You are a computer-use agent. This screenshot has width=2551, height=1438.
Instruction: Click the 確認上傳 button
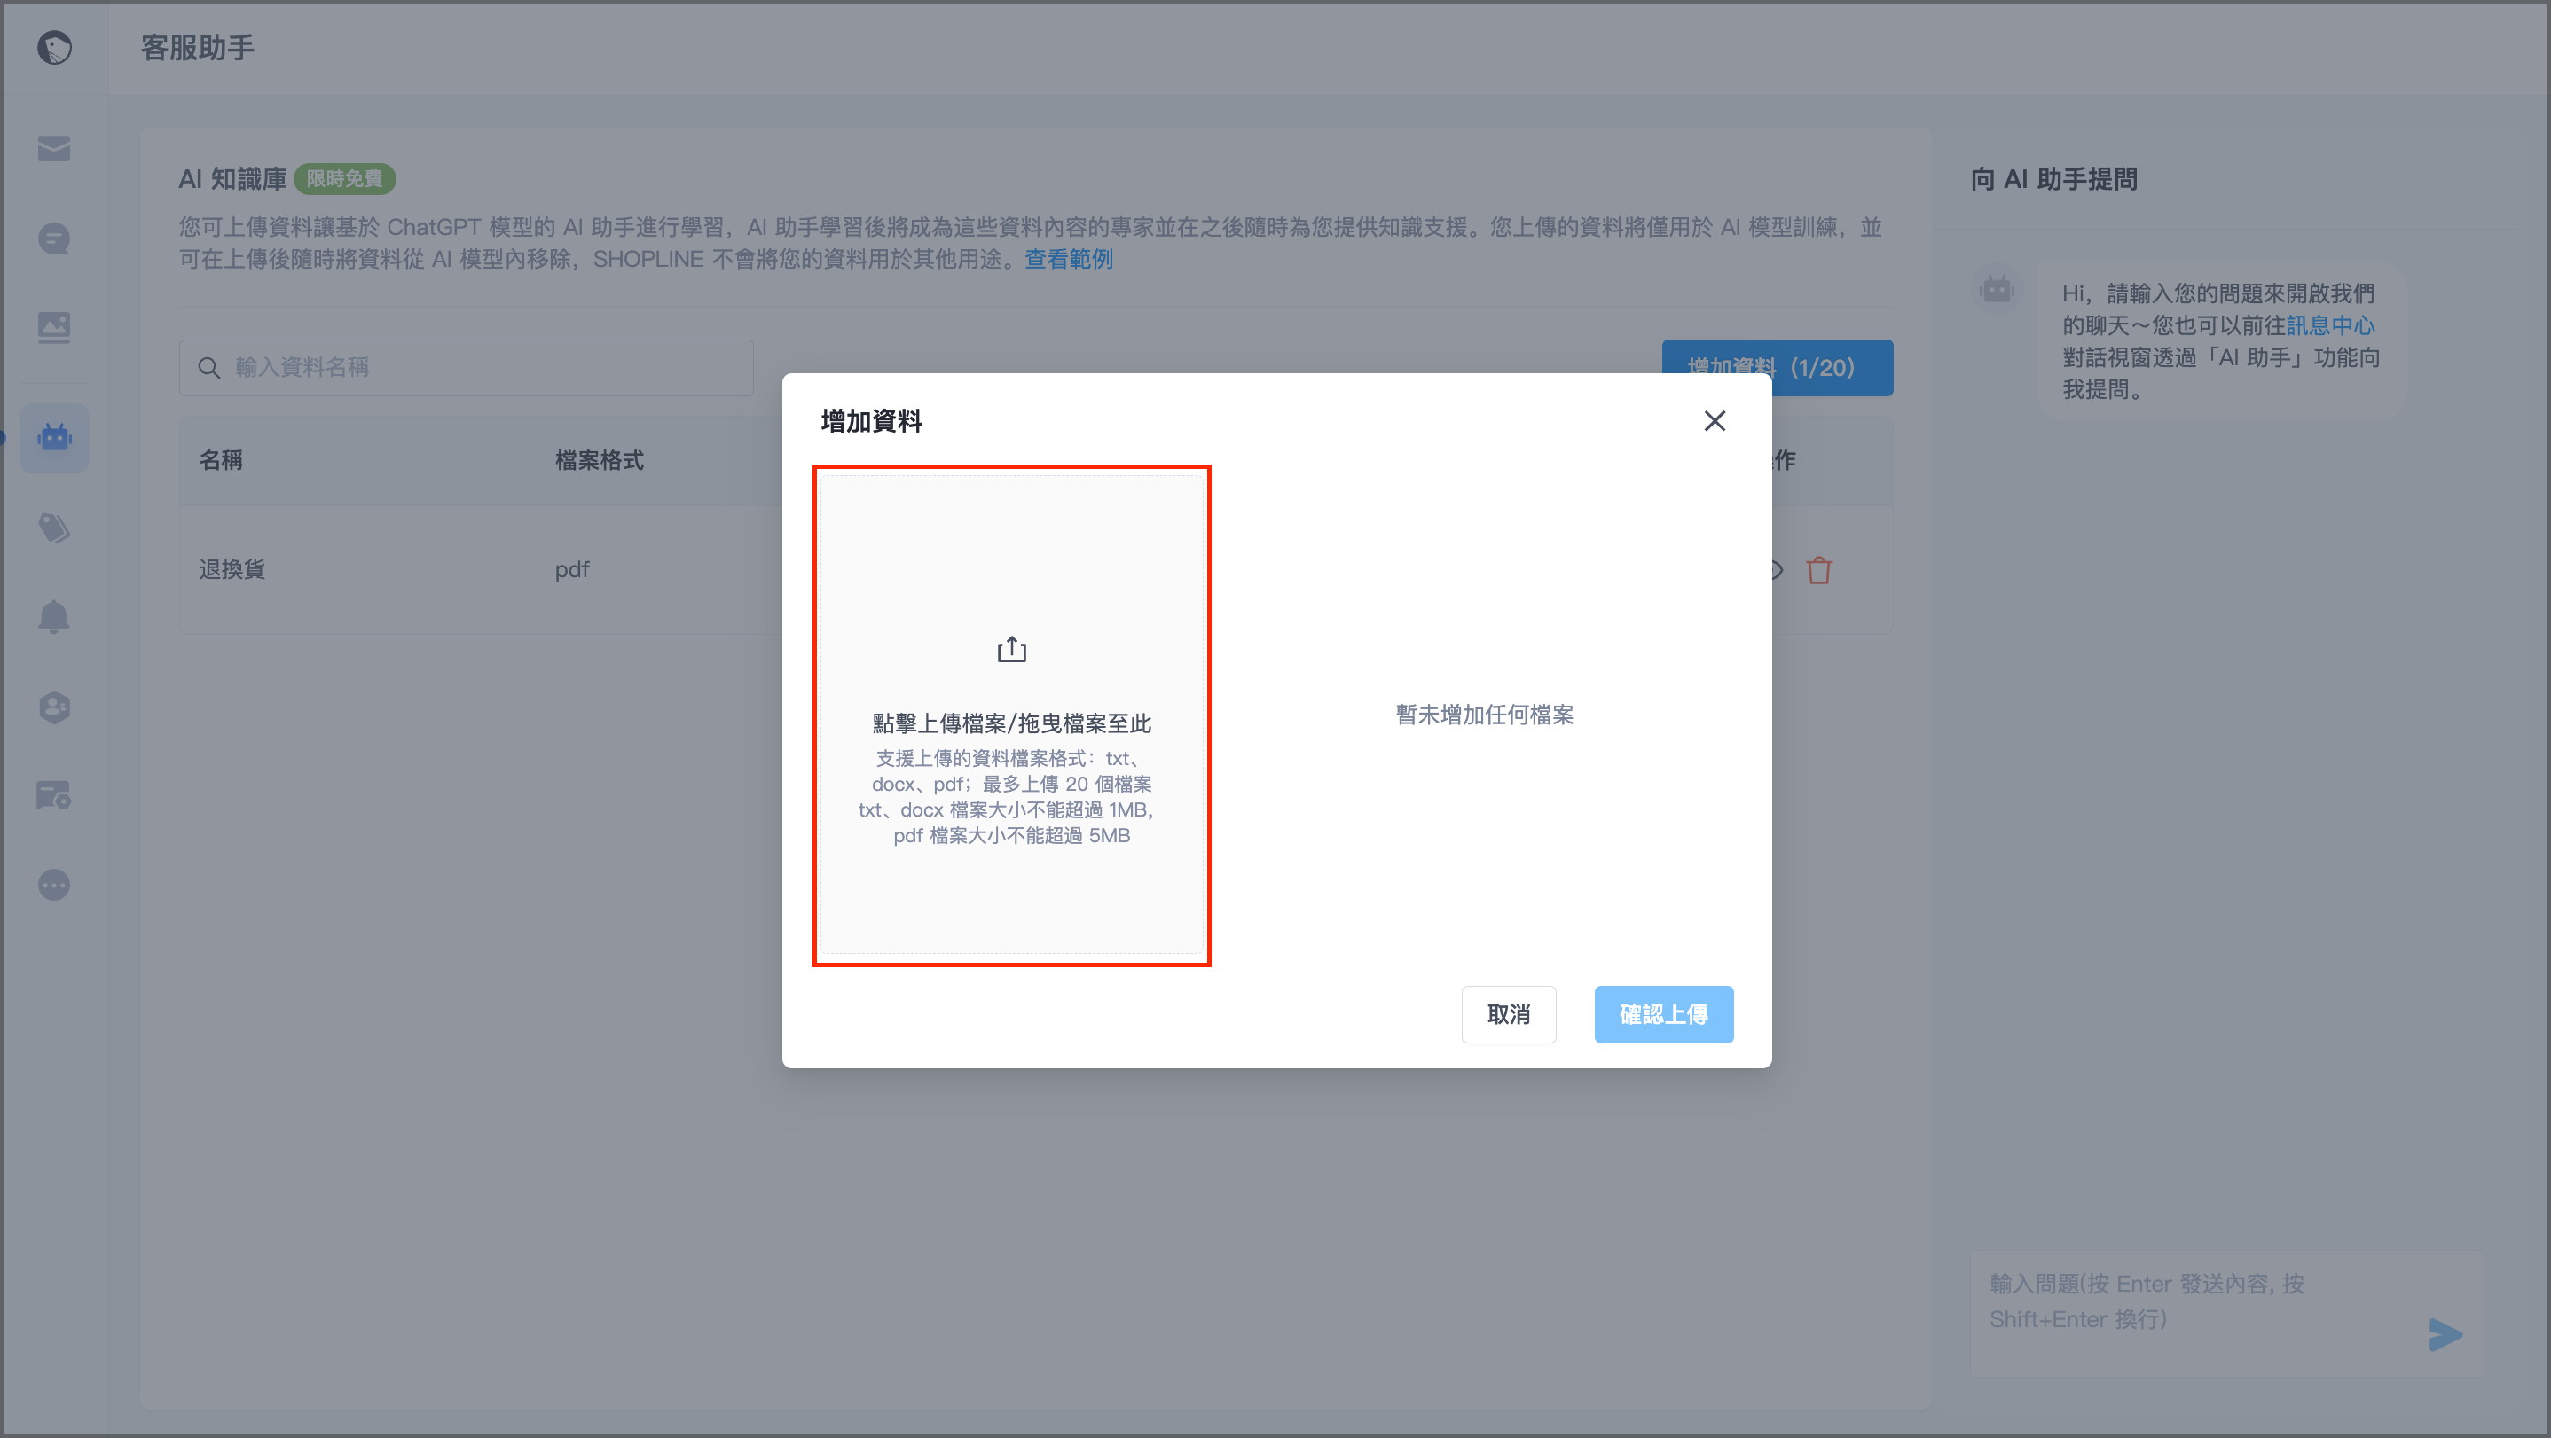pyautogui.click(x=1663, y=1013)
